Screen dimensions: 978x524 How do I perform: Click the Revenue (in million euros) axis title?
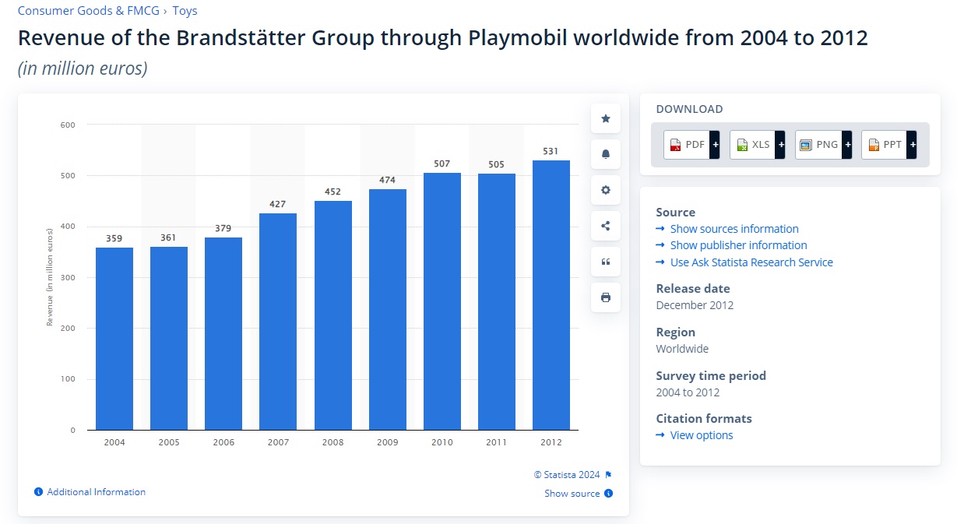point(50,277)
